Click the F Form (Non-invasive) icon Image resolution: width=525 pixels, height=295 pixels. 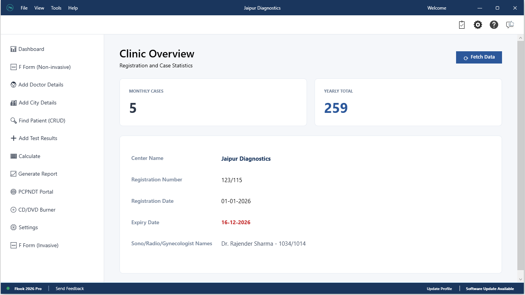coord(13,67)
